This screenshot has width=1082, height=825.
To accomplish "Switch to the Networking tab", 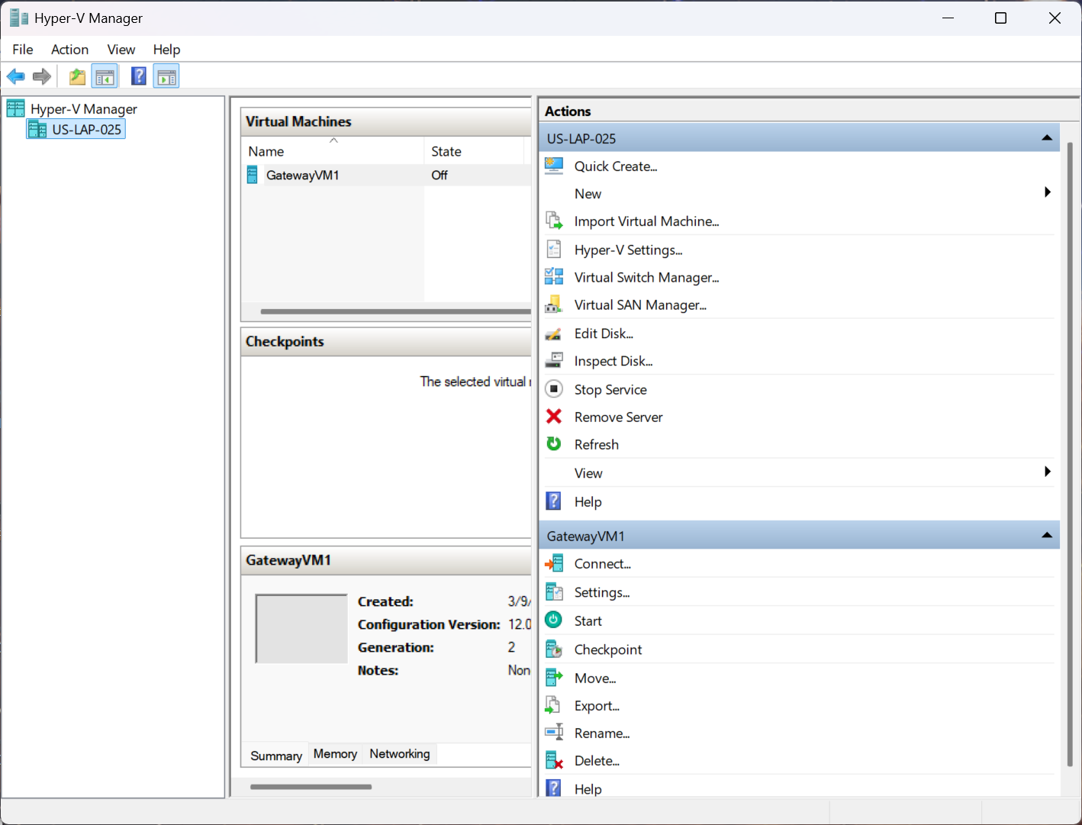I will click(x=400, y=754).
